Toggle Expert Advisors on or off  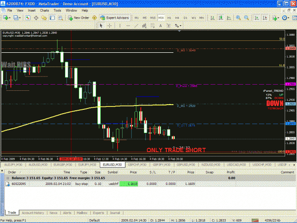pos(115,18)
